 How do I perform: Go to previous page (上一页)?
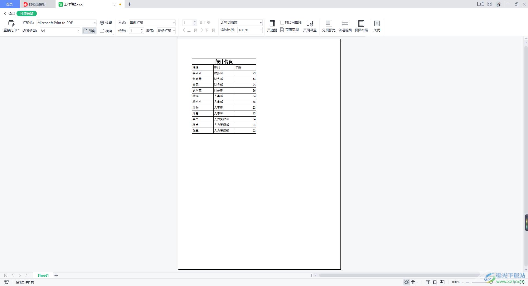[190, 30]
